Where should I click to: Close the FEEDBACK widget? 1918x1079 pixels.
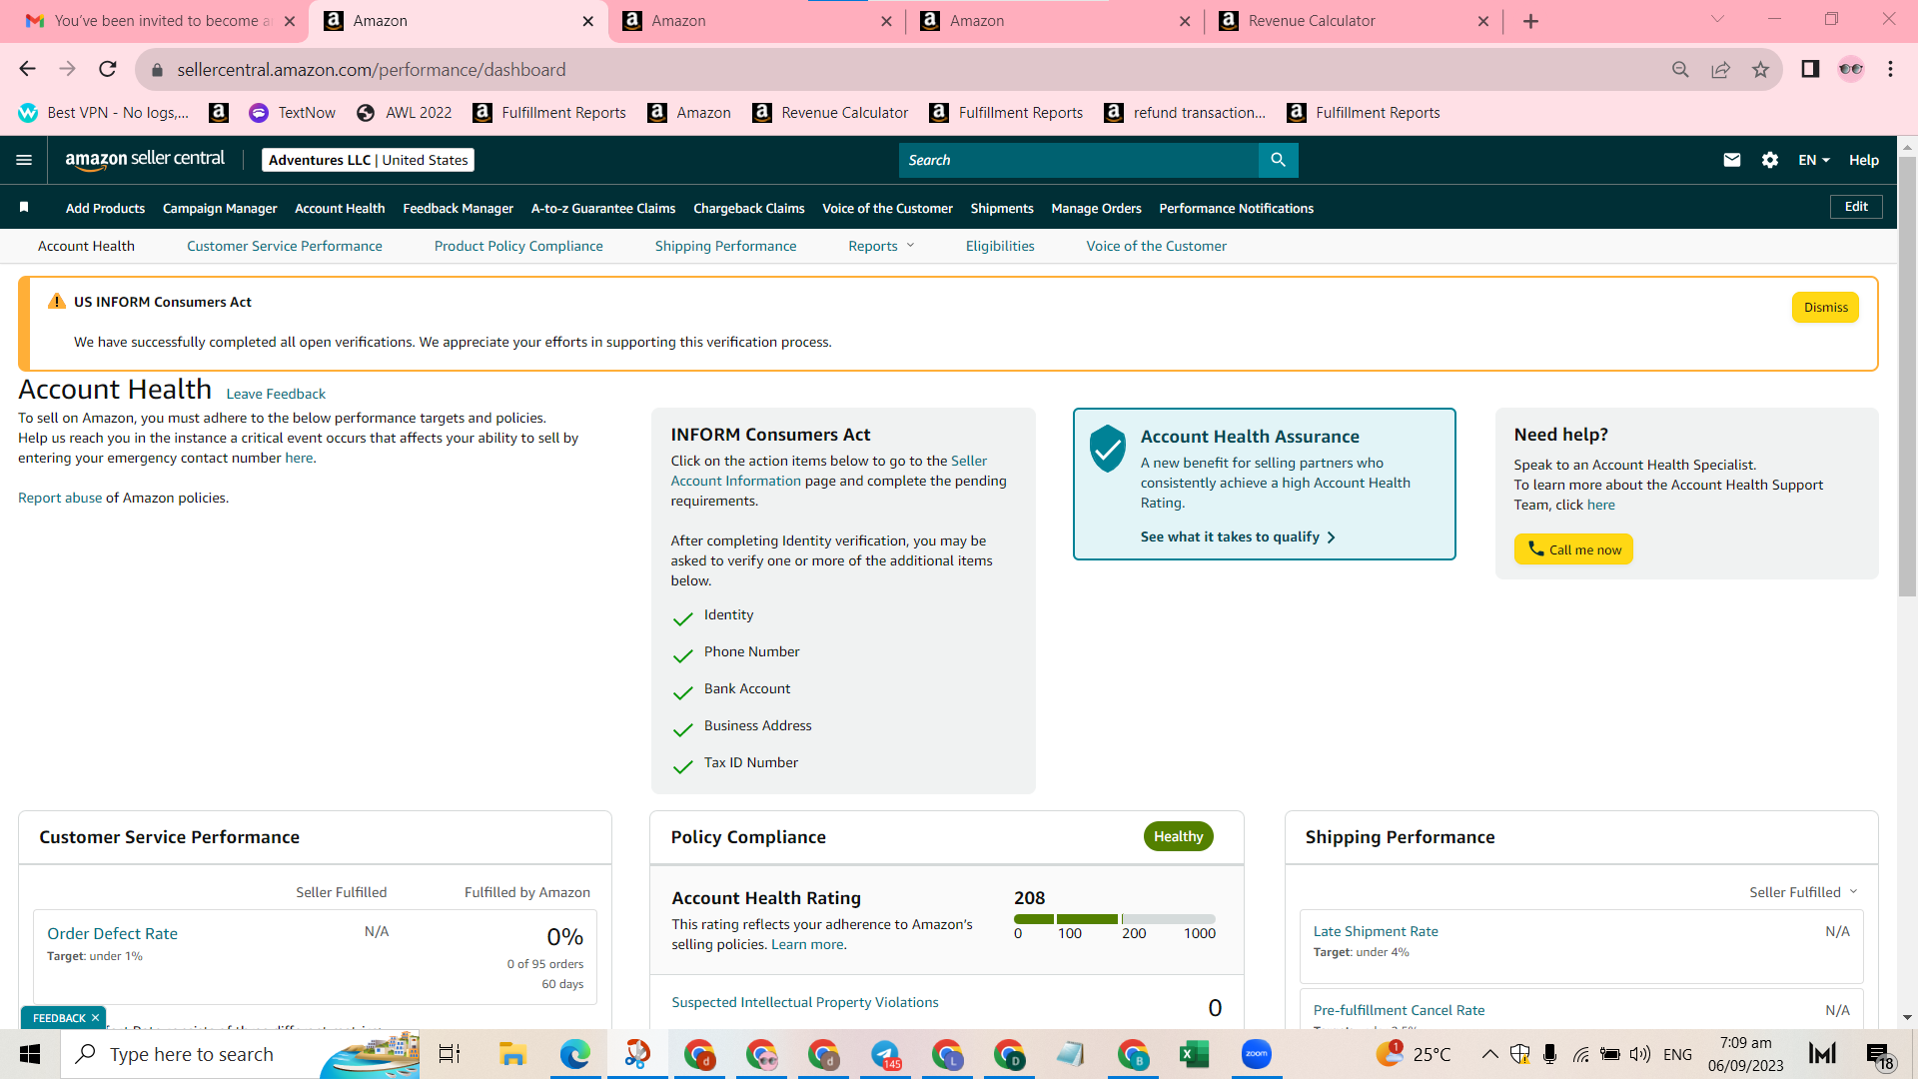coord(95,1018)
